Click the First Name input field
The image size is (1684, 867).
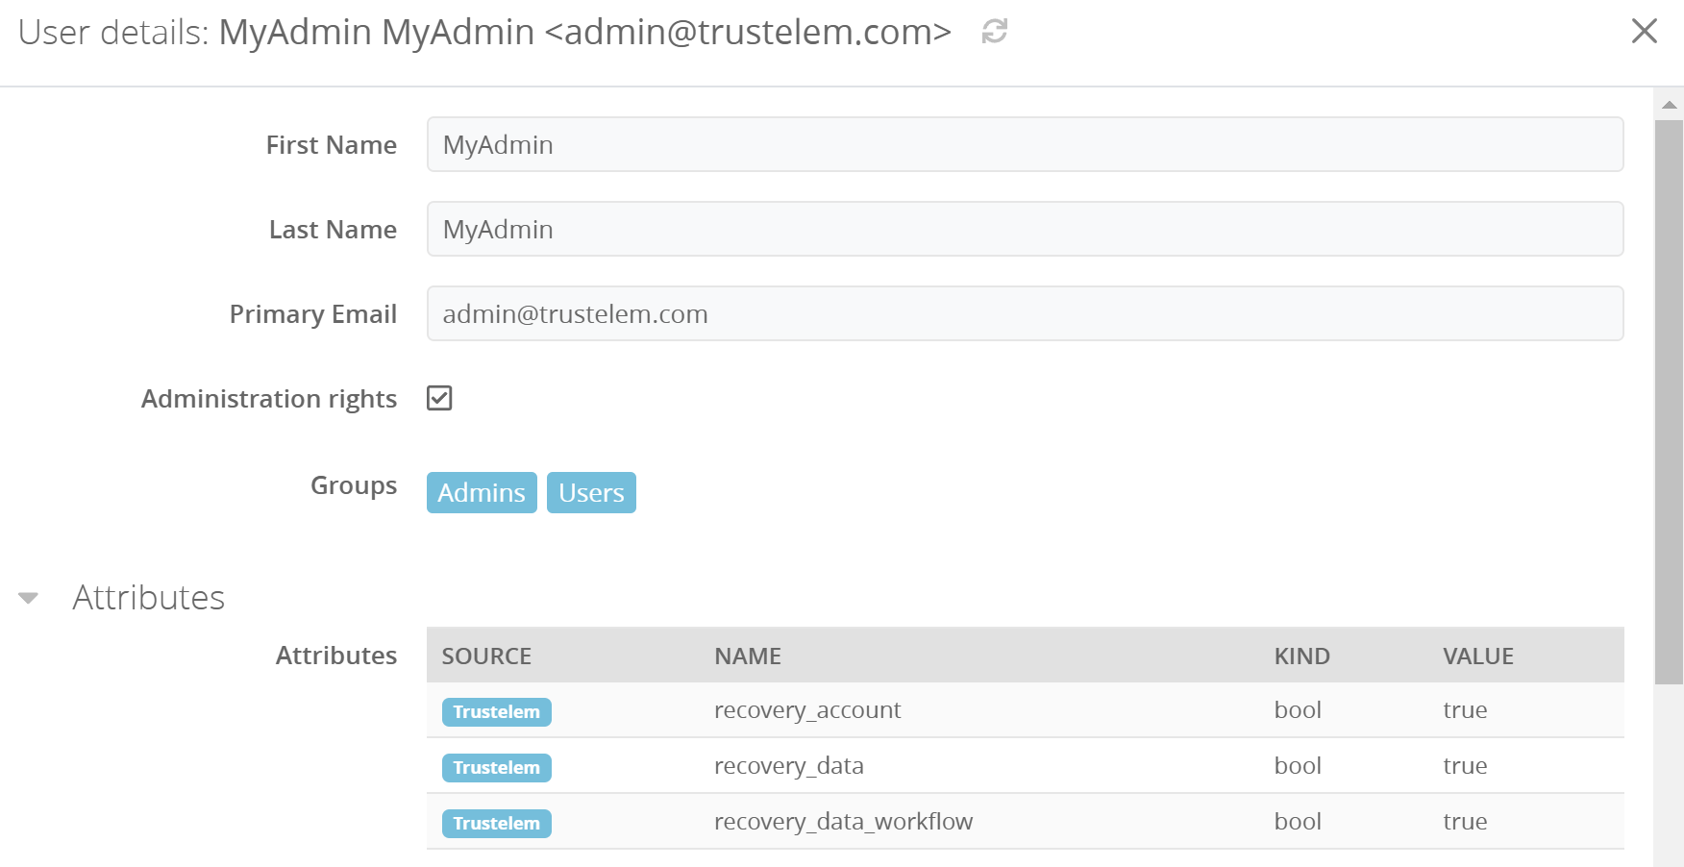pos(1025,144)
